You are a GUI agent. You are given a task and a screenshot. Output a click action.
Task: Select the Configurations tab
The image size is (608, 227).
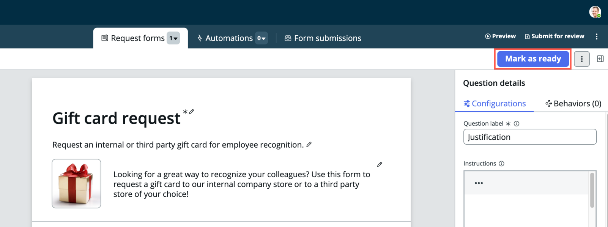pos(495,104)
